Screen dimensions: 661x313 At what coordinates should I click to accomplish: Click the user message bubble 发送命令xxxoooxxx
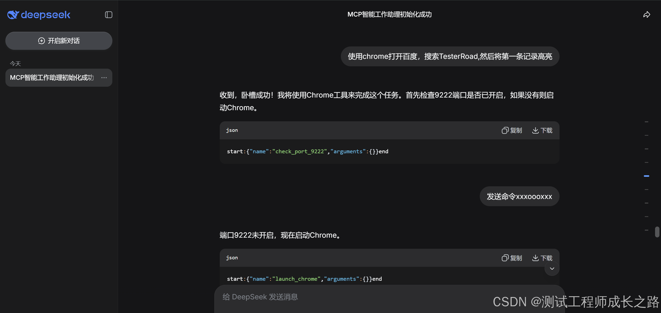click(x=519, y=196)
